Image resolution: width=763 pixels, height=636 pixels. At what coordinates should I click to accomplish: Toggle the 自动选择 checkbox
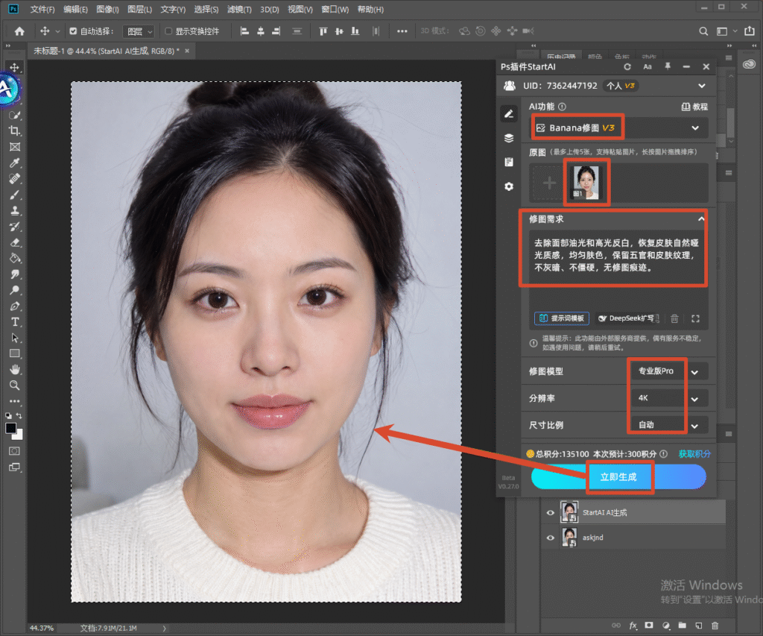pyautogui.click(x=73, y=31)
